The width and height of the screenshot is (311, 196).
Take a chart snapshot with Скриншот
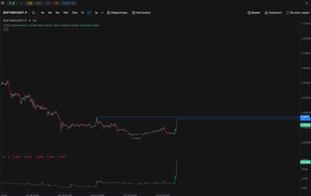(x=273, y=13)
